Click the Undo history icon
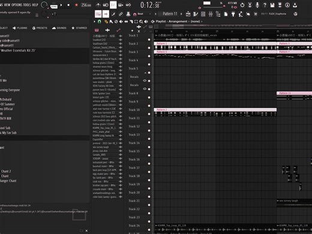This screenshot has width=312, height=234. coord(242,5)
